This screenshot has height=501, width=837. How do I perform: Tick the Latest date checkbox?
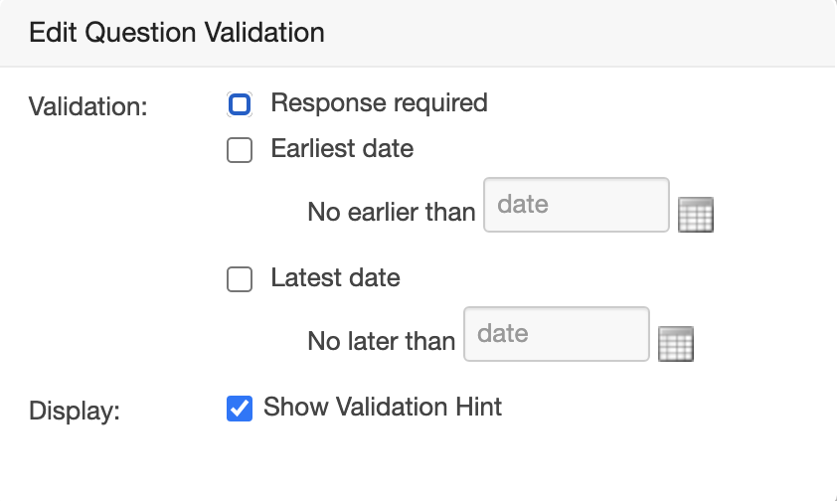point(240,279)
